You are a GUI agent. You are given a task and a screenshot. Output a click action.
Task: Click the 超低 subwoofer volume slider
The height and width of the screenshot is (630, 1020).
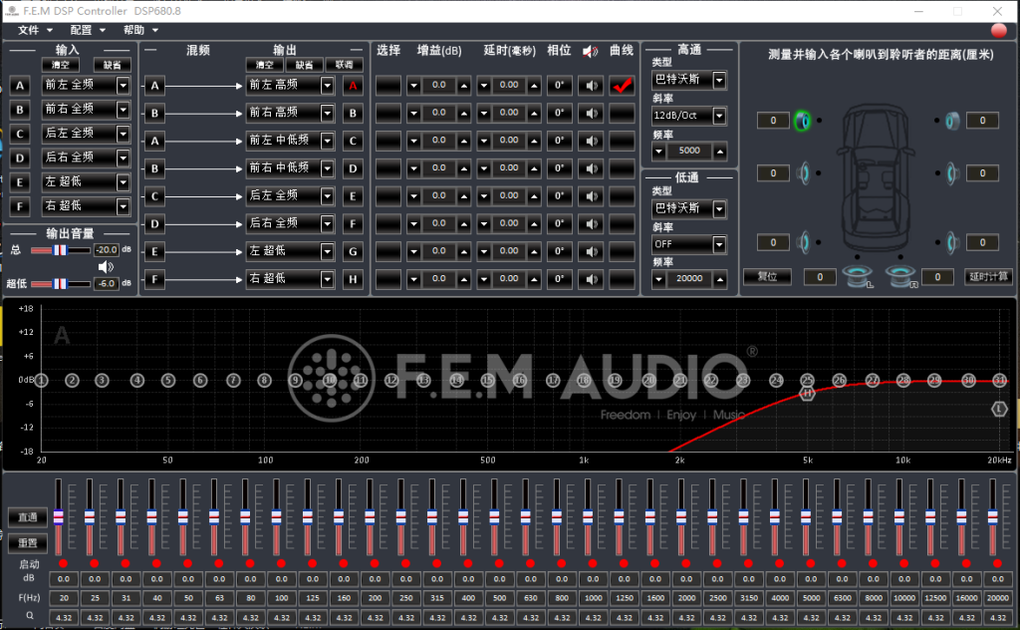(61, 284)
